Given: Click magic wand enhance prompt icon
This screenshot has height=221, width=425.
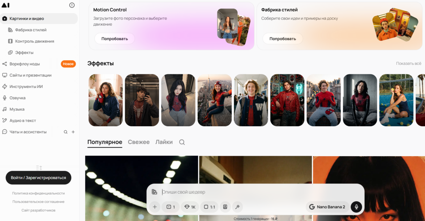Looking at the screenshot, I should pyautogui.click(x=237, y=207).
